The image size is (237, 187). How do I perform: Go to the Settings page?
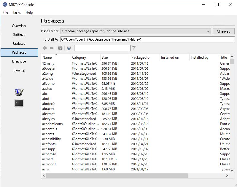19,35
